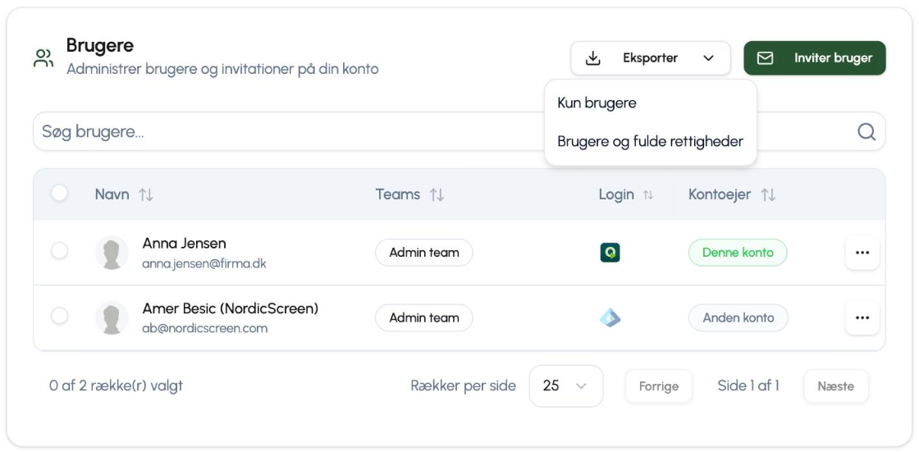Click Admin team badge for Amer Besic
Screen dimensions: 919x452
[423, 317]
